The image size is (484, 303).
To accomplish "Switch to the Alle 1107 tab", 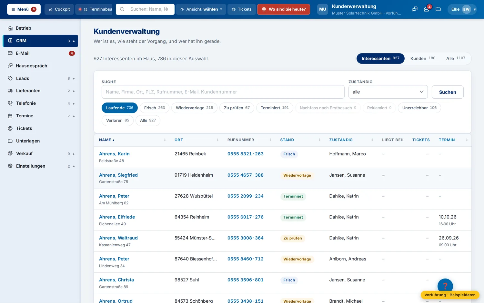I will tap(456, 58).
